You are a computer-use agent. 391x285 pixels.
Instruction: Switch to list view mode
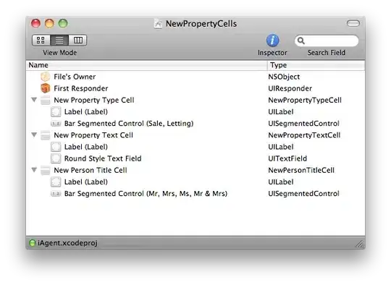pos(59,40)
